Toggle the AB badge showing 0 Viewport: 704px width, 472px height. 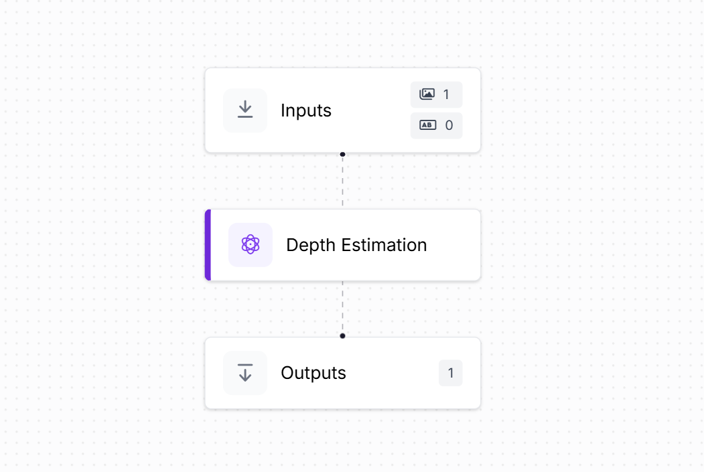(436, 125)
